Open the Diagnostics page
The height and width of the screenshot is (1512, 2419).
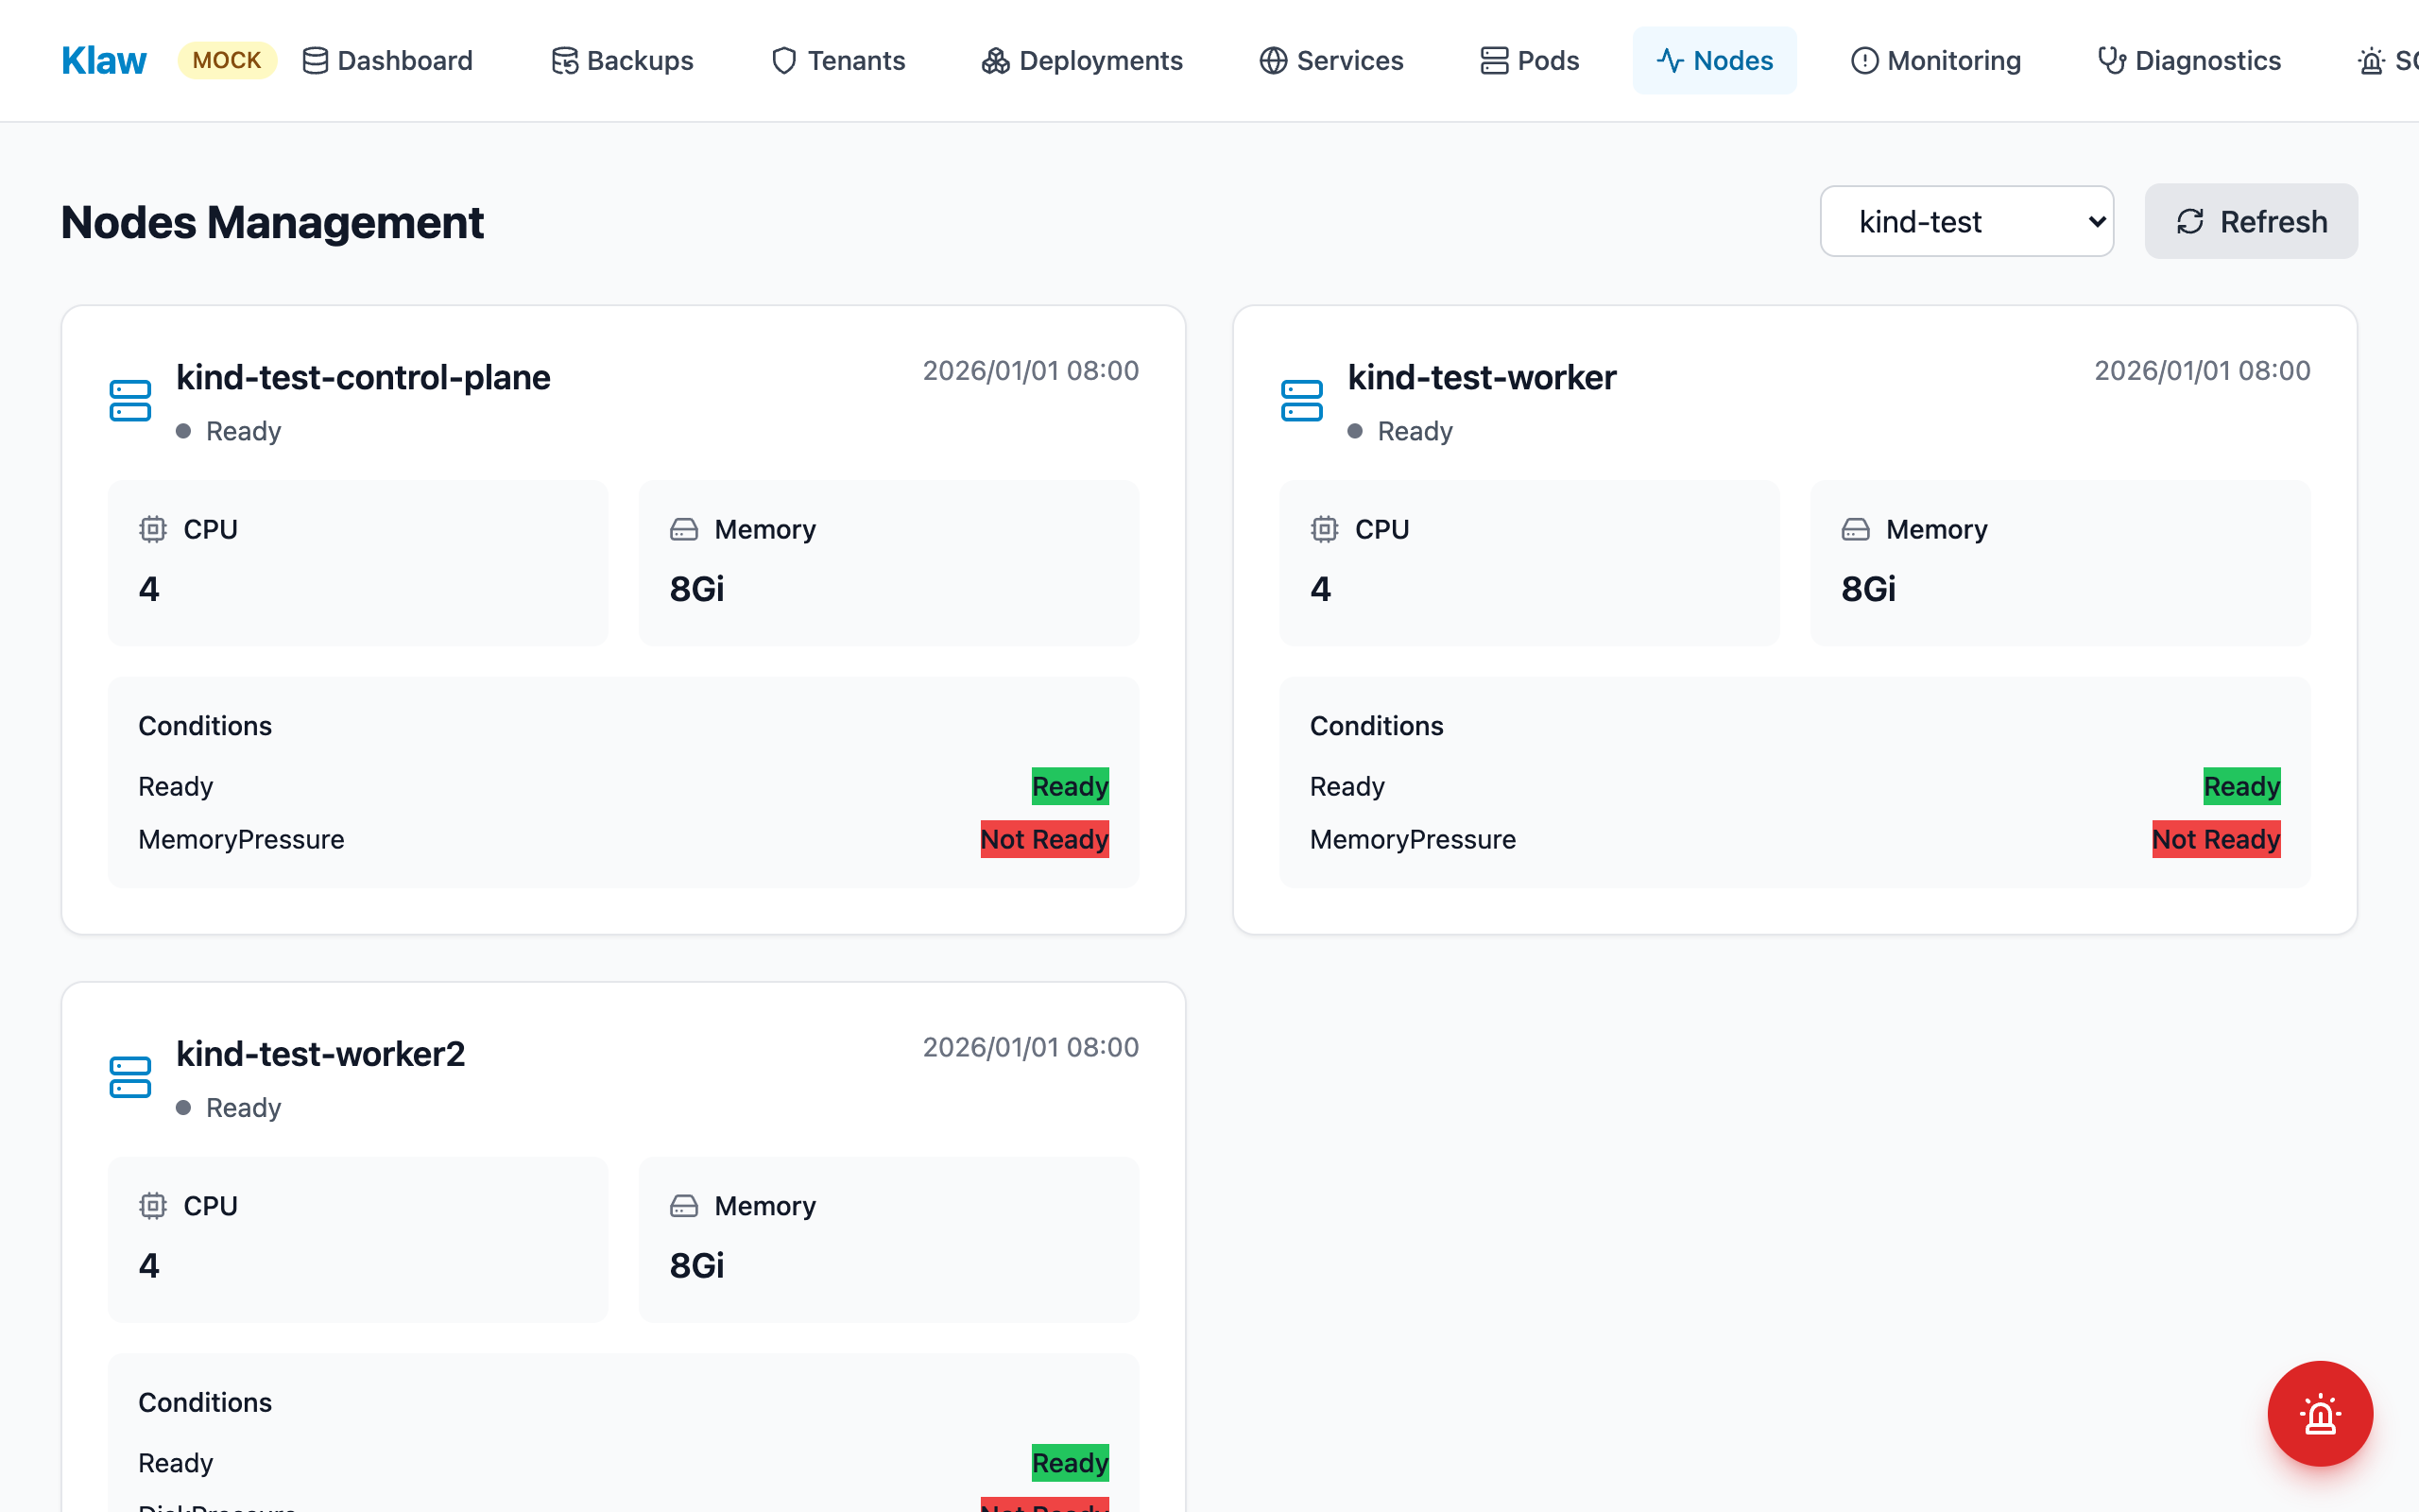2189,61
